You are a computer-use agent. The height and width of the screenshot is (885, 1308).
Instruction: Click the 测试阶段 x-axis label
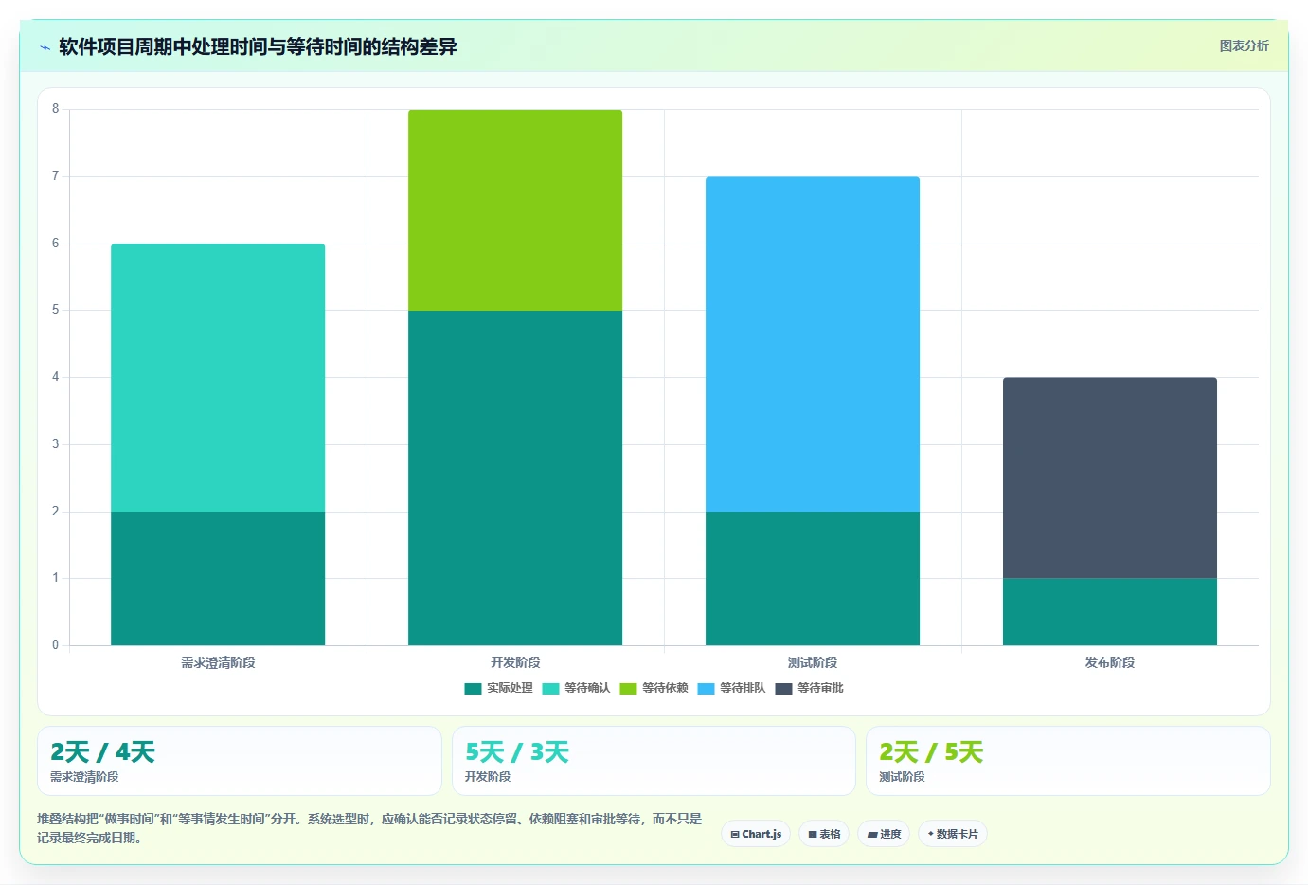pyautogui.click(x=813, y=662)
